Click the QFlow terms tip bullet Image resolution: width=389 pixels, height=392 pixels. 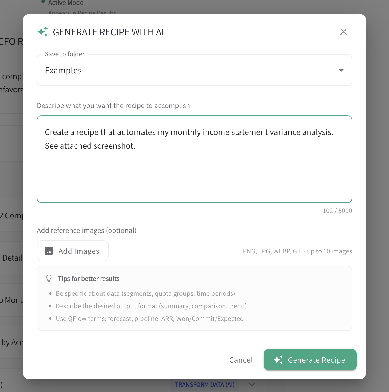(x=150, y=318)
